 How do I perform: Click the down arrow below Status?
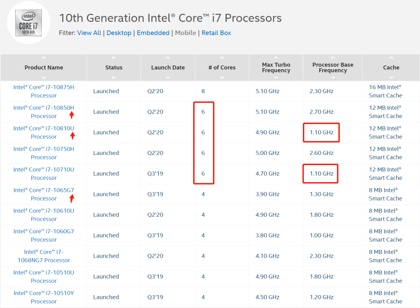click(x=114, y=77)
